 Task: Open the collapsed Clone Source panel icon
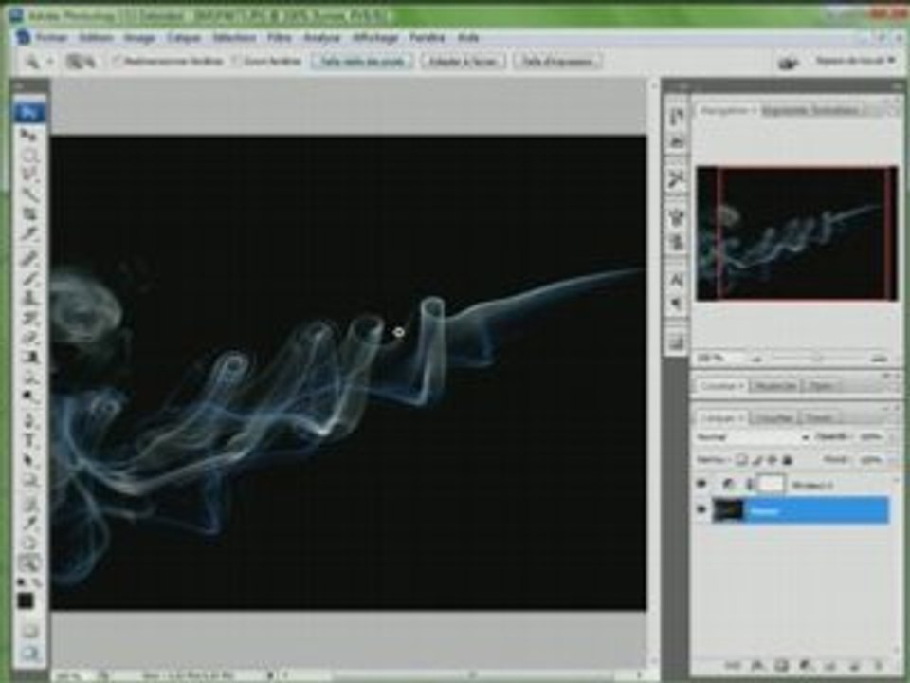[x=676, y=242]
